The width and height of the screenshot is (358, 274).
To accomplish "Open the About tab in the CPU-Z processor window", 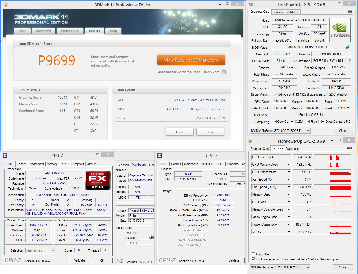I will tap(91, 164).
